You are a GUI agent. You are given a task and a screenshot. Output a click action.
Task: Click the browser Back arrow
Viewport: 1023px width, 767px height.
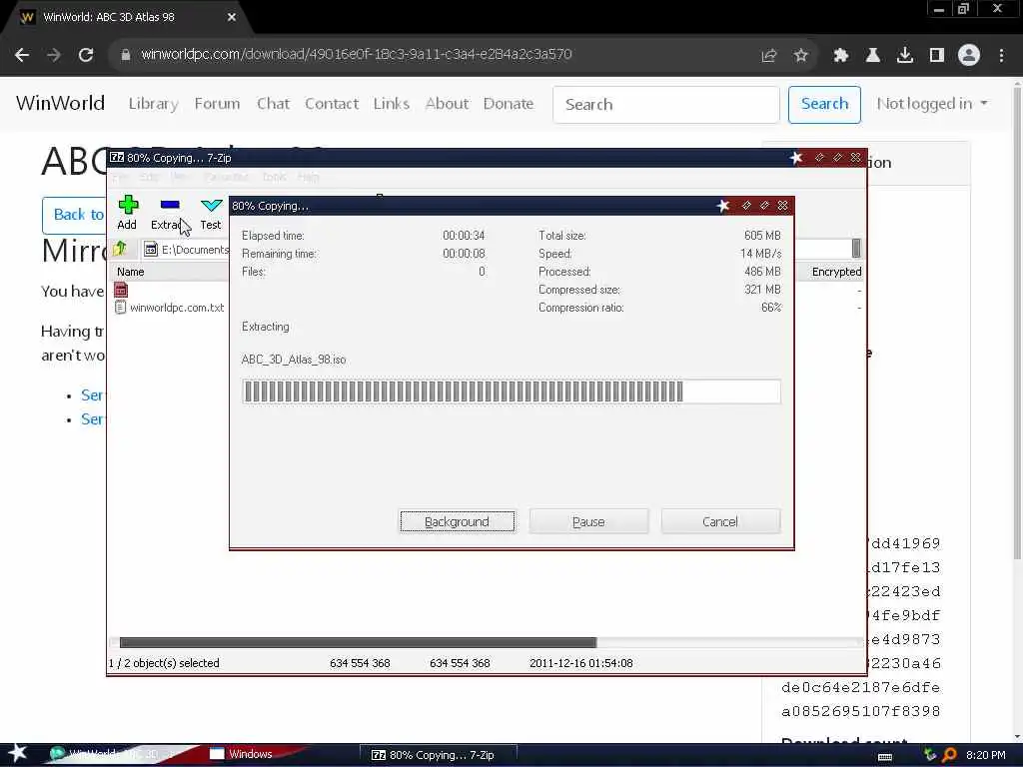pyautogui.click(x=22, y=55)
